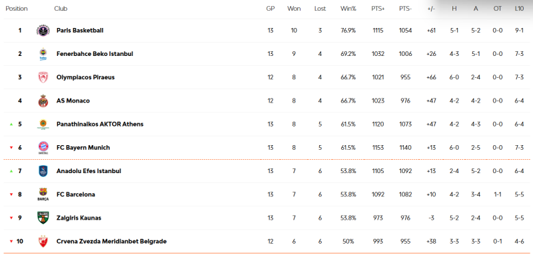Click the Zalgiris Kaunas green logo

tap(43, 218)
